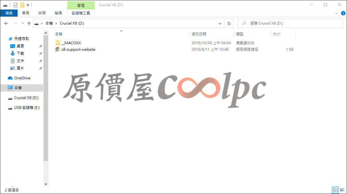Click the OneDrive cloud icon
The width and height of the screenshot is (347, 194).
click(x=10, y=78)
